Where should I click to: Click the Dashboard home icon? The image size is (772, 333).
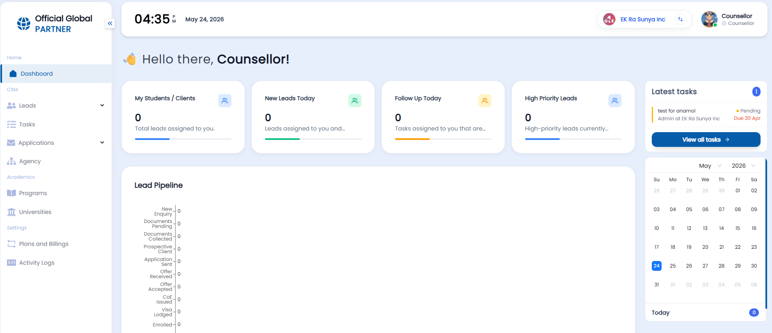[x=13, y=74]
